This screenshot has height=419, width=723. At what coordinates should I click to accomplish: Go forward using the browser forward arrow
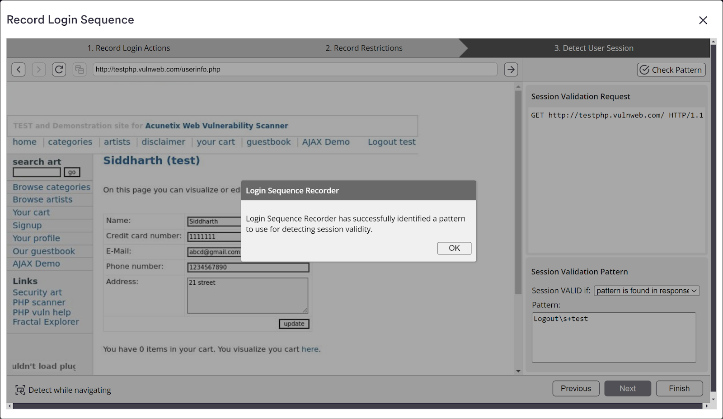pos(38,69)
